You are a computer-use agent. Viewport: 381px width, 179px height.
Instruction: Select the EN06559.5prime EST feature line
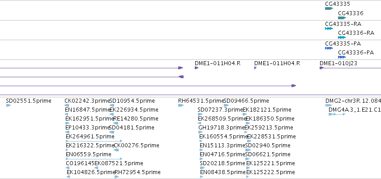(x=94, y=159)
